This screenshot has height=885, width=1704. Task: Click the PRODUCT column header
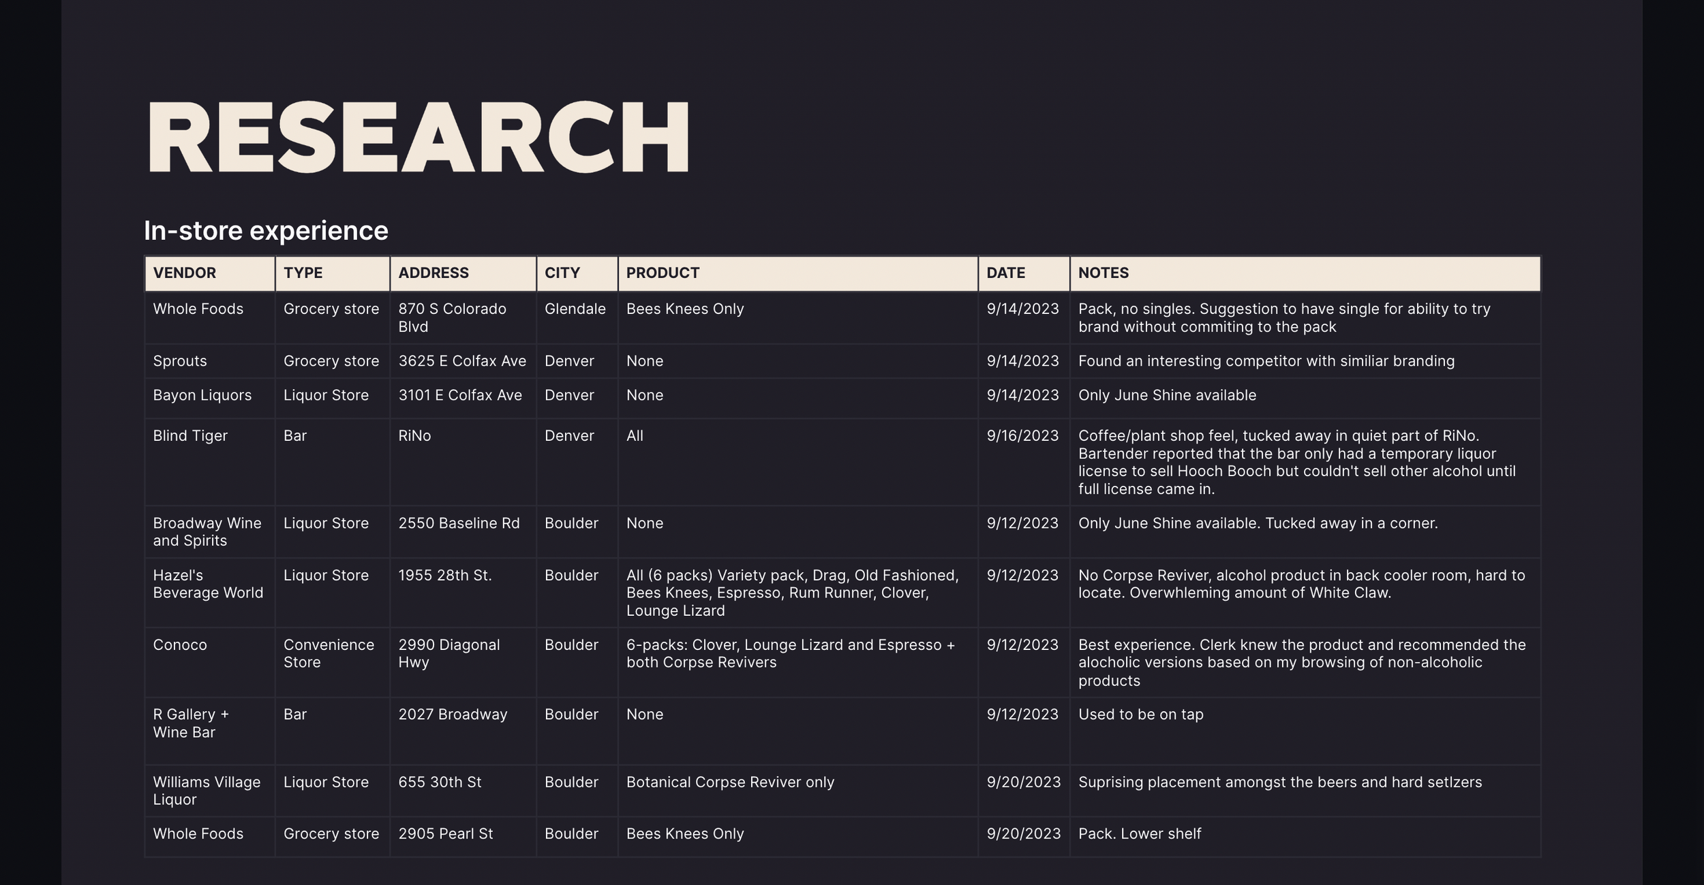click(798, 273)
